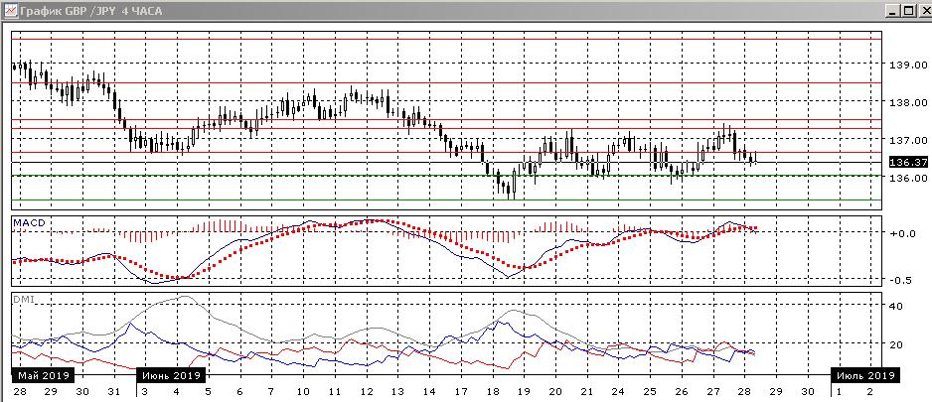Click the +0.0 level on MACD axis
932x402 pixels.
(901, 233)
